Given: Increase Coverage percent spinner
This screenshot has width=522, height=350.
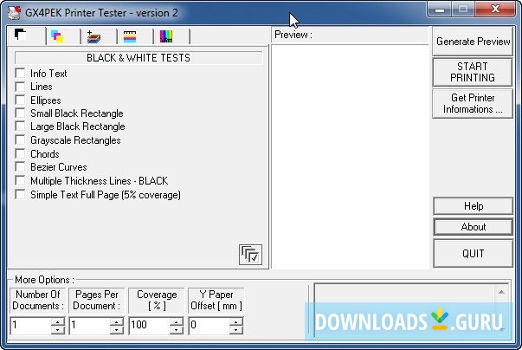Looking at the screenshot, I should pos(177,321).
